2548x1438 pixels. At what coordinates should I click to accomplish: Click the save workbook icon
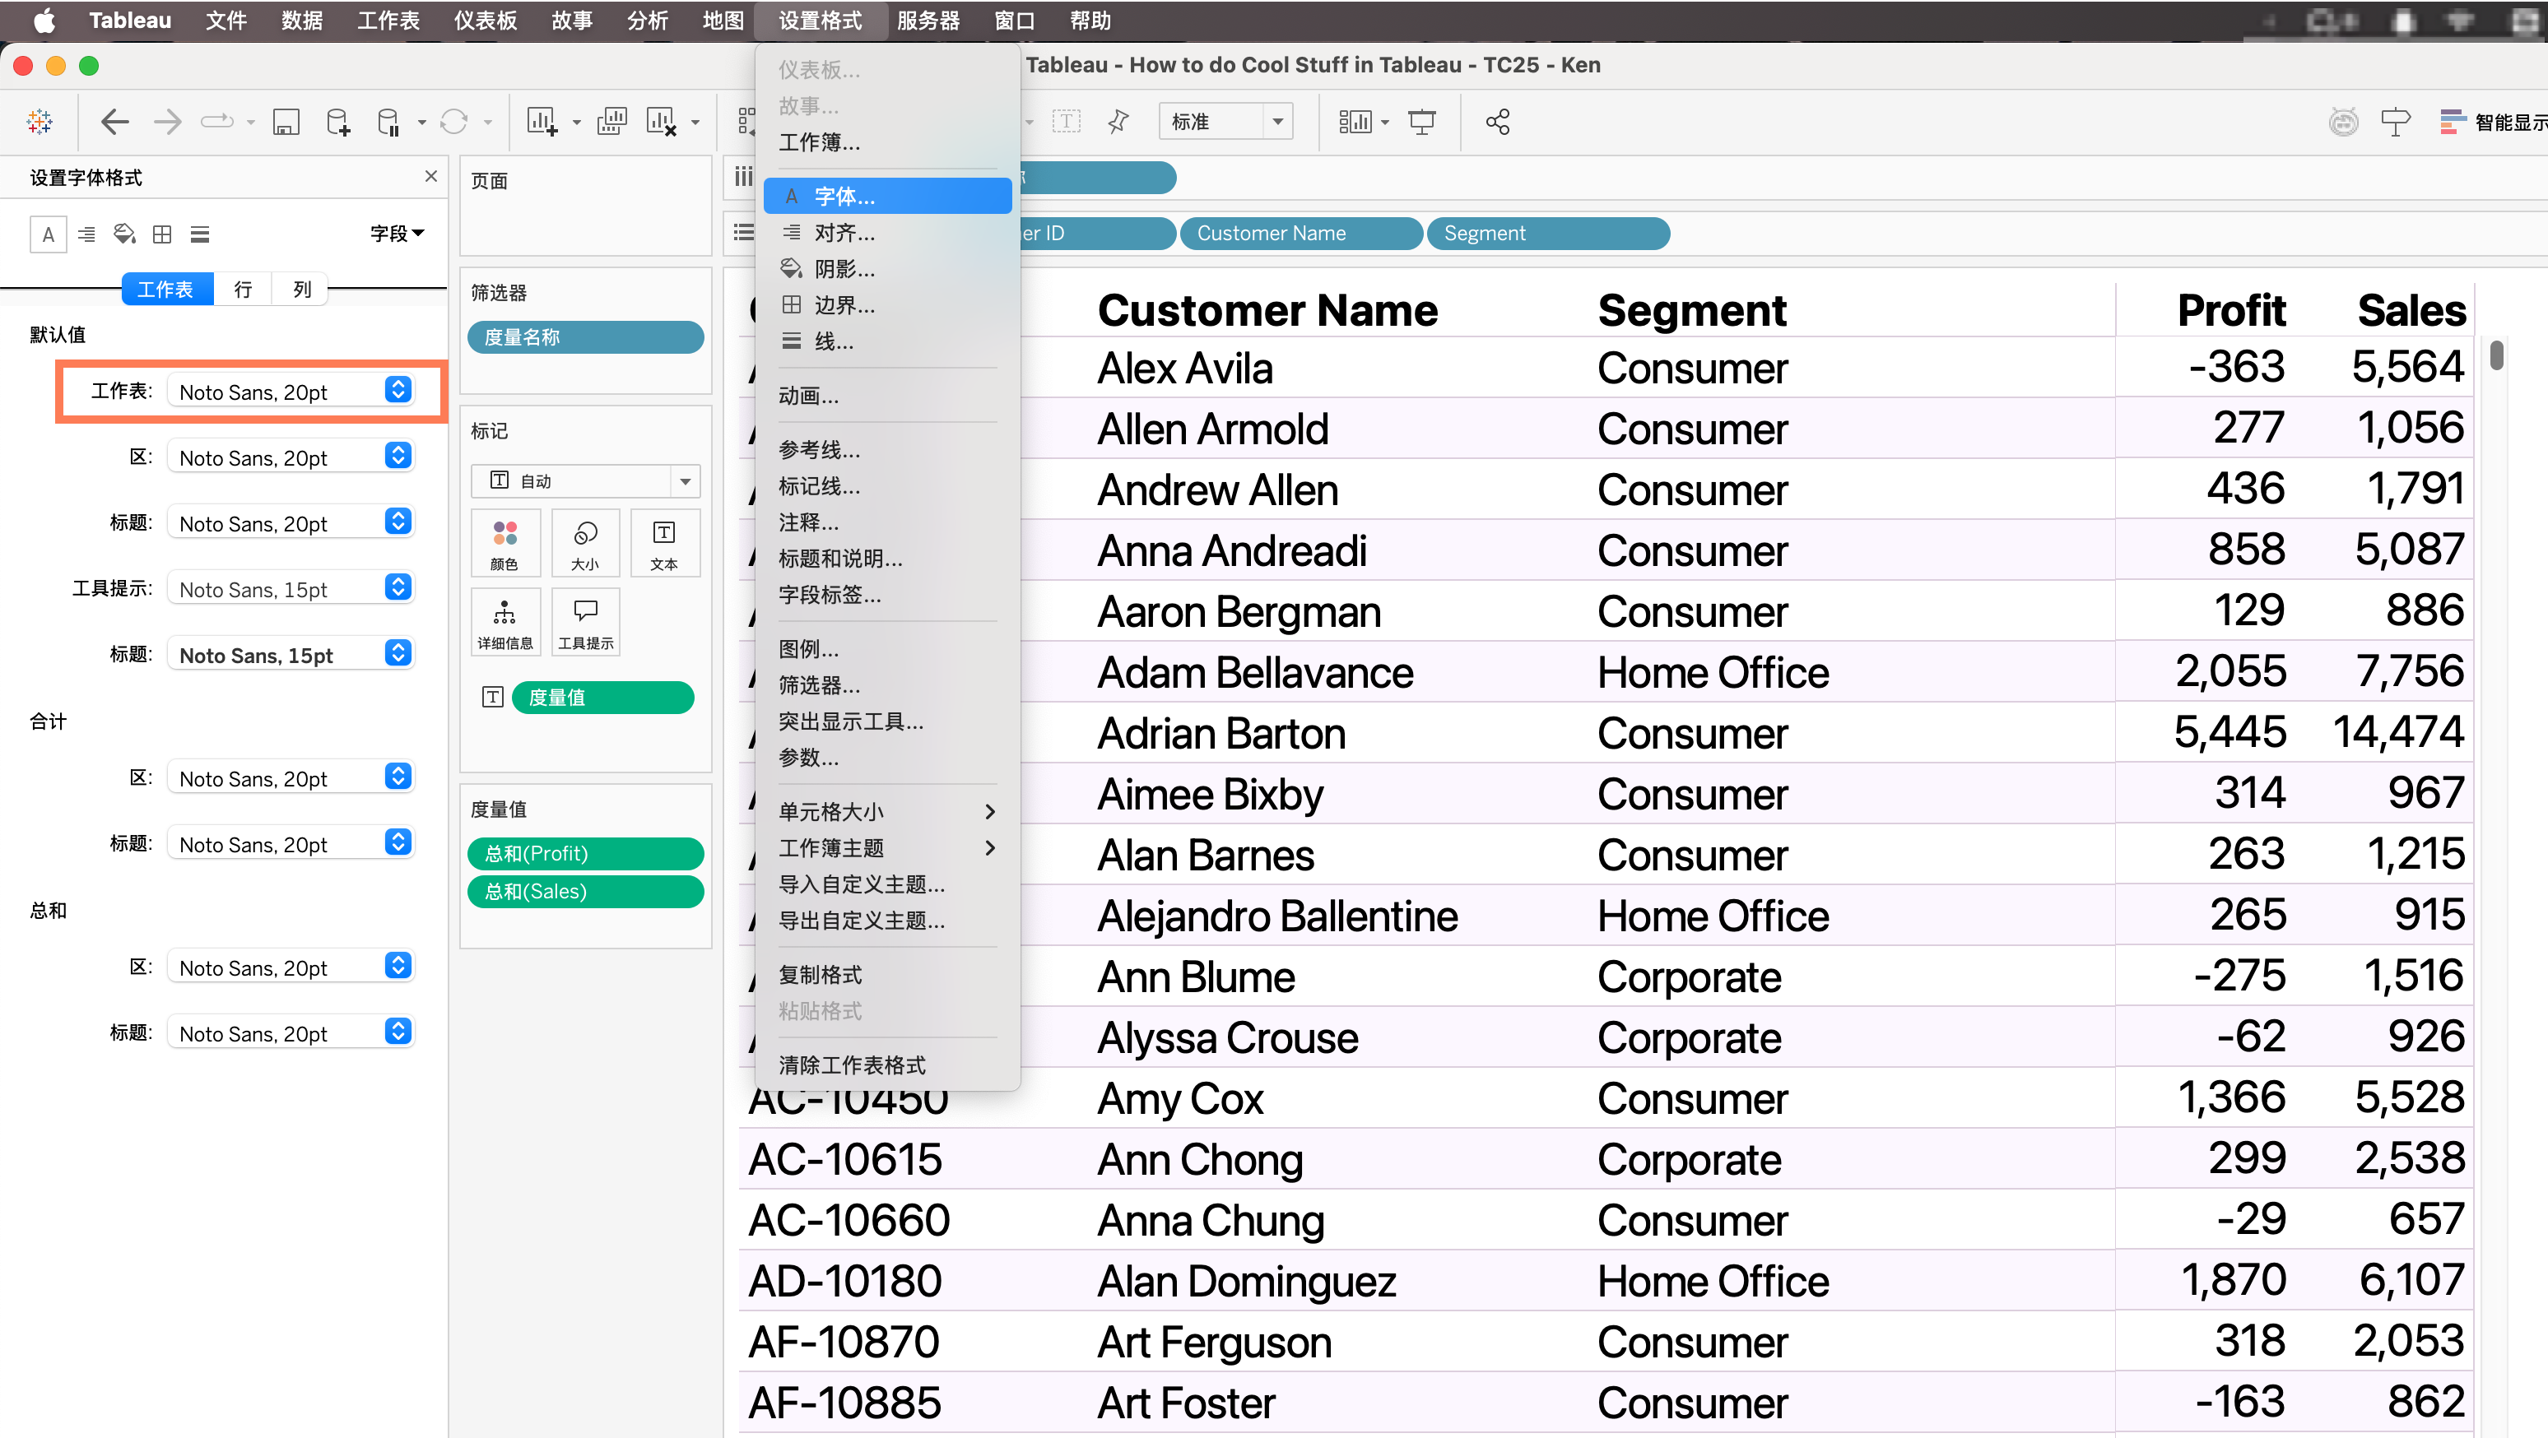pos(286,122)
